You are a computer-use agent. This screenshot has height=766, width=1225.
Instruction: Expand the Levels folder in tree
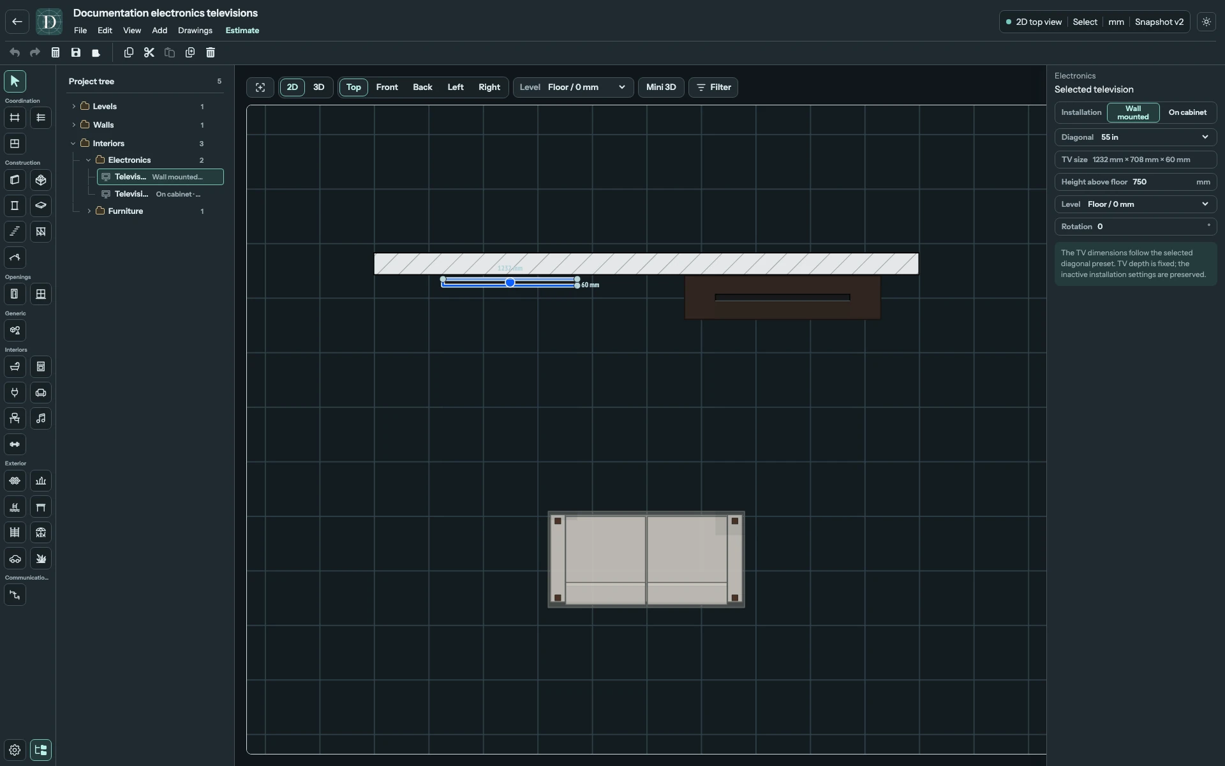74,107
